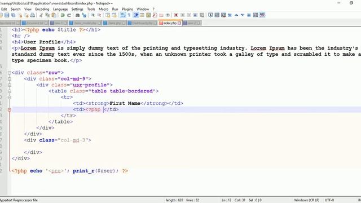Open the Window menu
This screenshot has width=361, height=203.
click(143, 9)
